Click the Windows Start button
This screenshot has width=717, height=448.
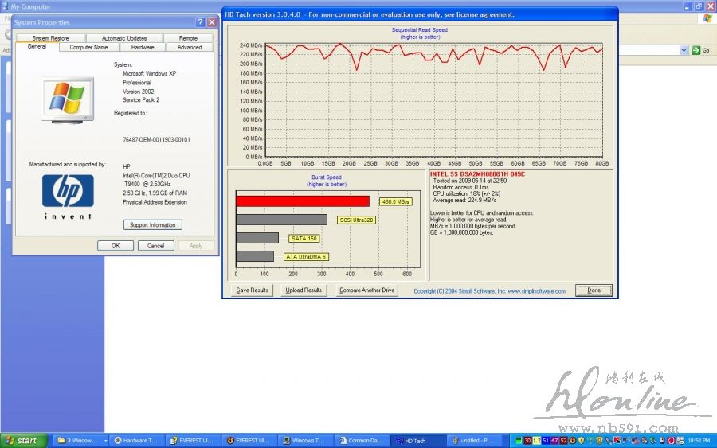[x=22, y=440]
